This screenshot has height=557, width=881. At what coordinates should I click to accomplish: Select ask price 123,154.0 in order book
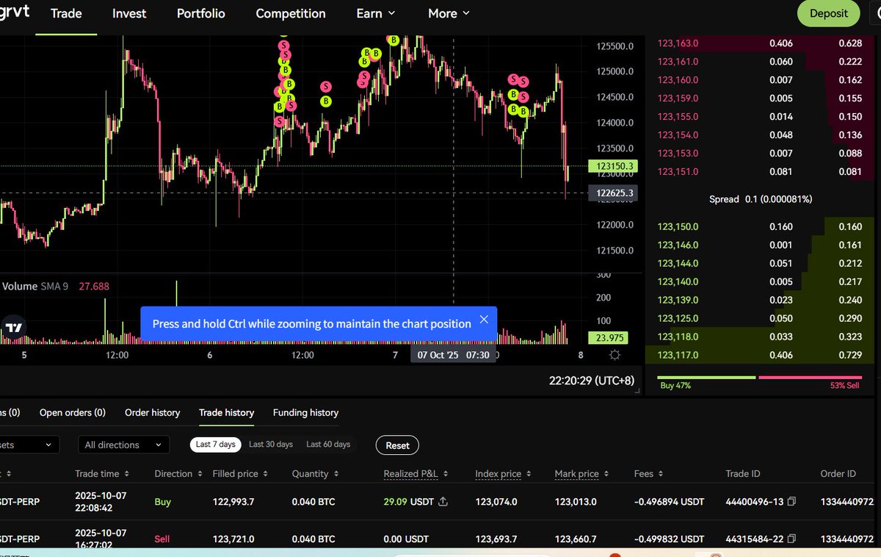(x=678, y=135)
